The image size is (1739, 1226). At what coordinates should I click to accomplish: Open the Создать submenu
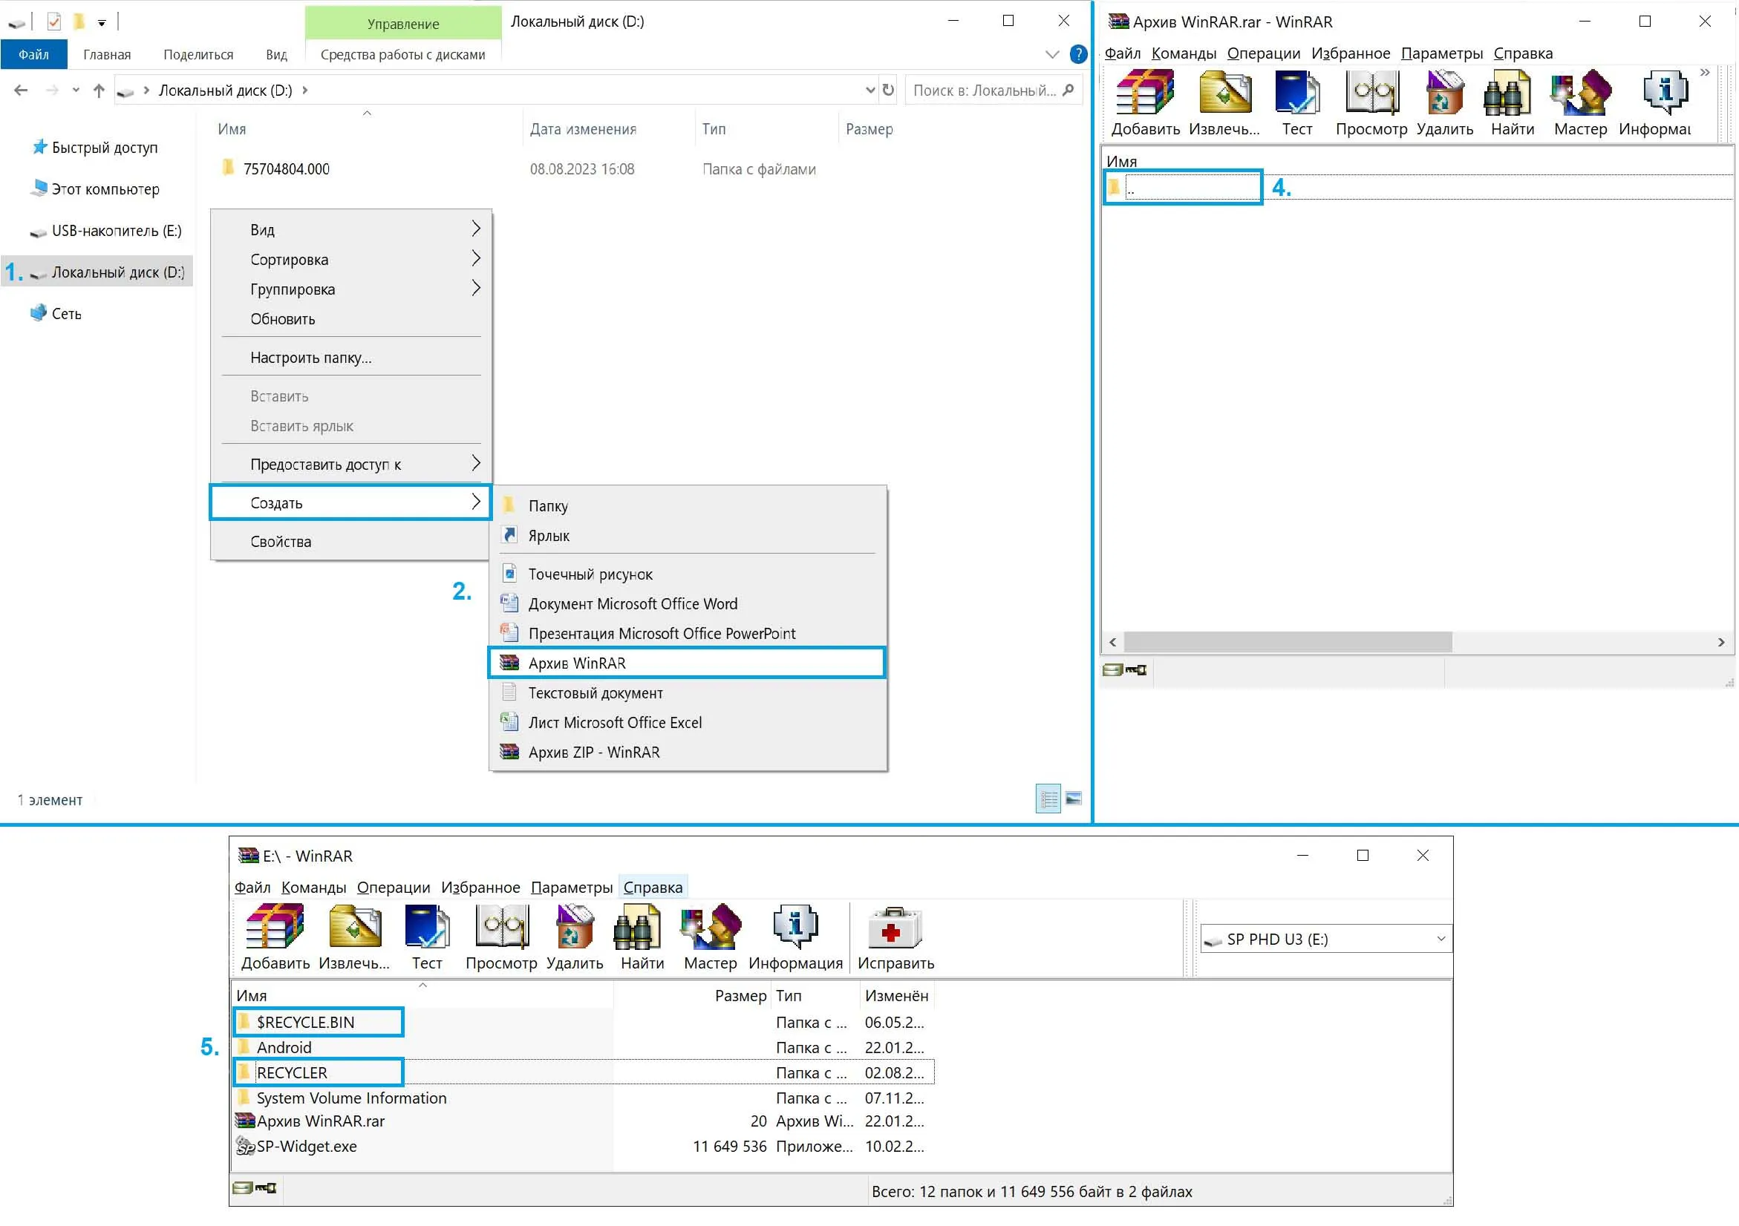(x=350, y=502)
